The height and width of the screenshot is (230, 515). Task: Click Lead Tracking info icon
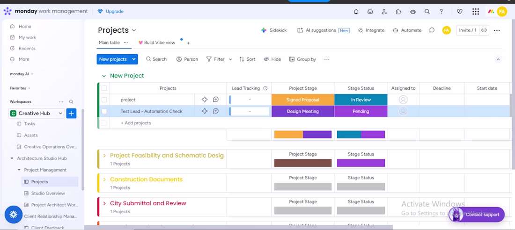[265, 88]
